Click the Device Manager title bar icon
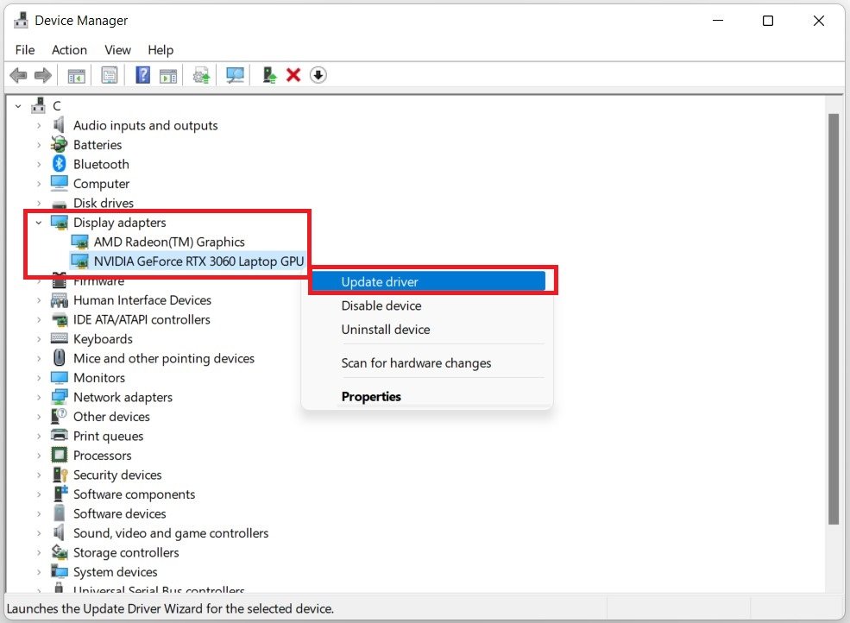Screen dimensions: 850x623 (21, 20)
